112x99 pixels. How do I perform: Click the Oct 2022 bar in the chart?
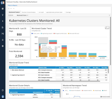pyautogui.click(x=73, y=55)
